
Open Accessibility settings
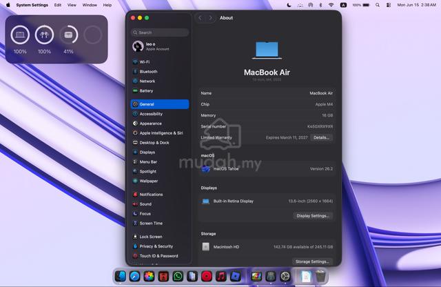pos(159,114)
